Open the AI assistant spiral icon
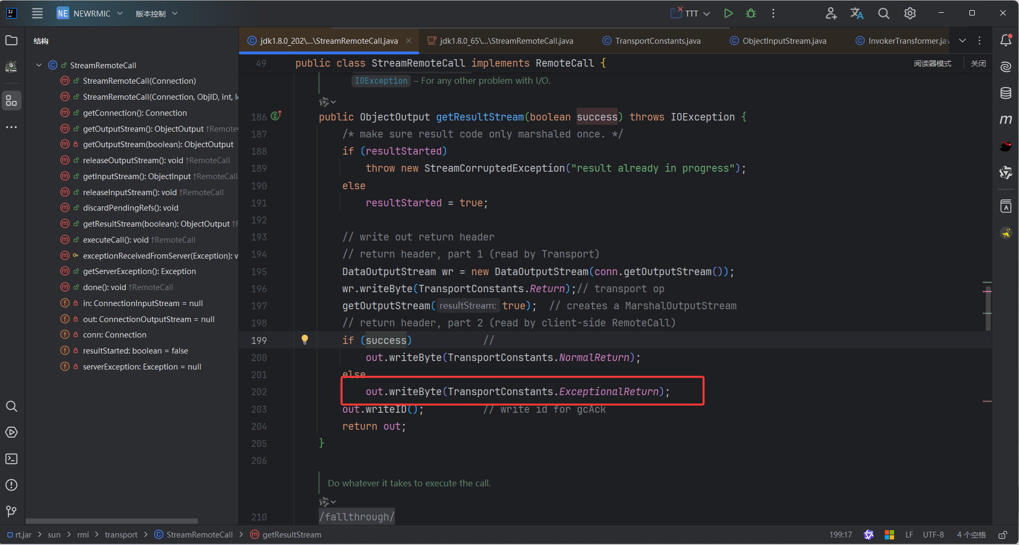This screenshot has width=1019, height=545. point(1006,67)
